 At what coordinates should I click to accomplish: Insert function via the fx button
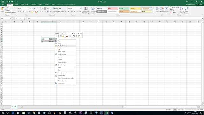24,19
